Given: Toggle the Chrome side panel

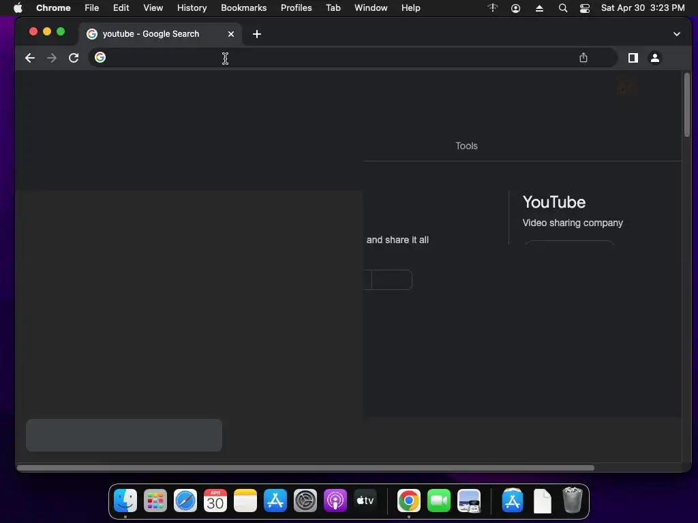Looking at the screenshot, I should [x=633, y=58].
